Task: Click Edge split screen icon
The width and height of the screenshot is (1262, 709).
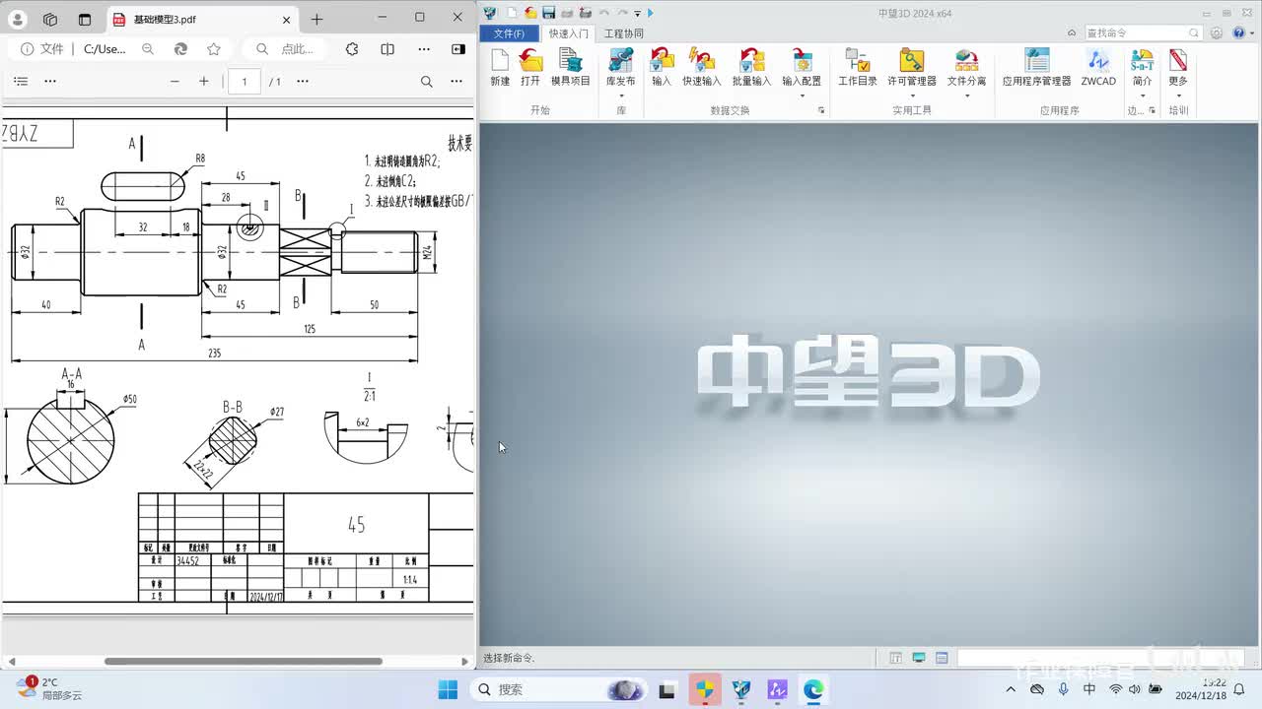Action: coord(387,48)
